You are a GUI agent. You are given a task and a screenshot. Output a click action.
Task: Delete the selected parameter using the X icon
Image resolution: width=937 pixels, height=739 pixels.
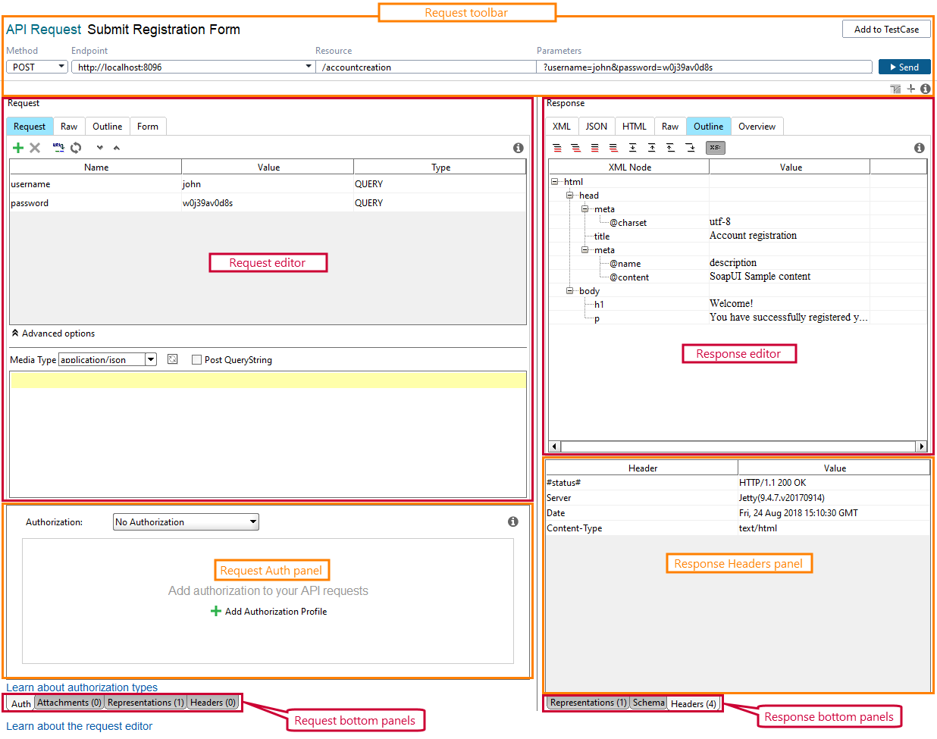pos(36,148)
